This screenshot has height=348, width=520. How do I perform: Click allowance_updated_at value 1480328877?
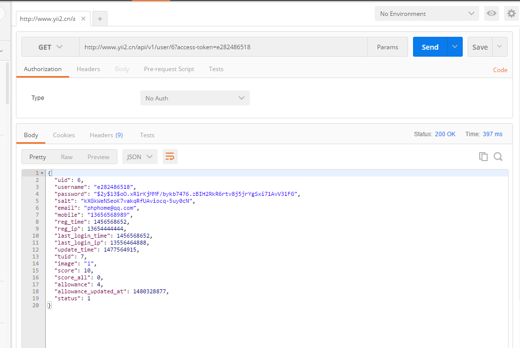click(150, 292)
